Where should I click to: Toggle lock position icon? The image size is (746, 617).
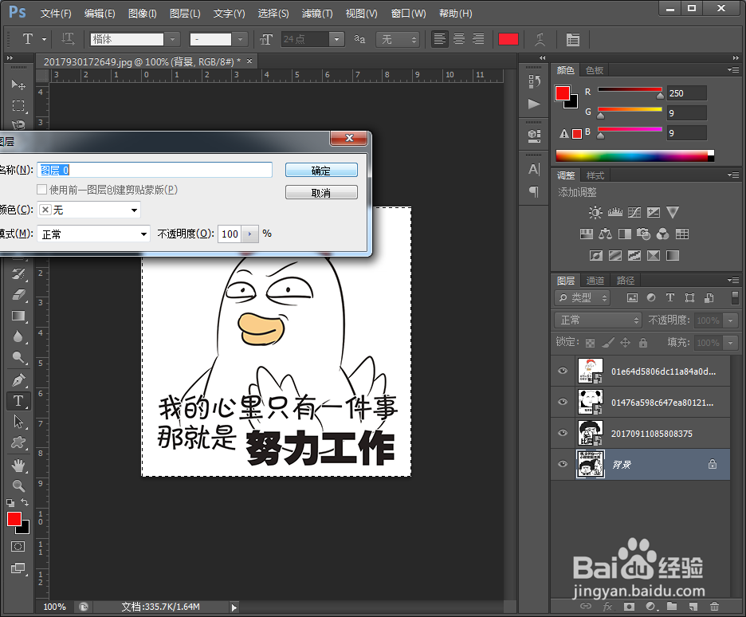(625, 342)
